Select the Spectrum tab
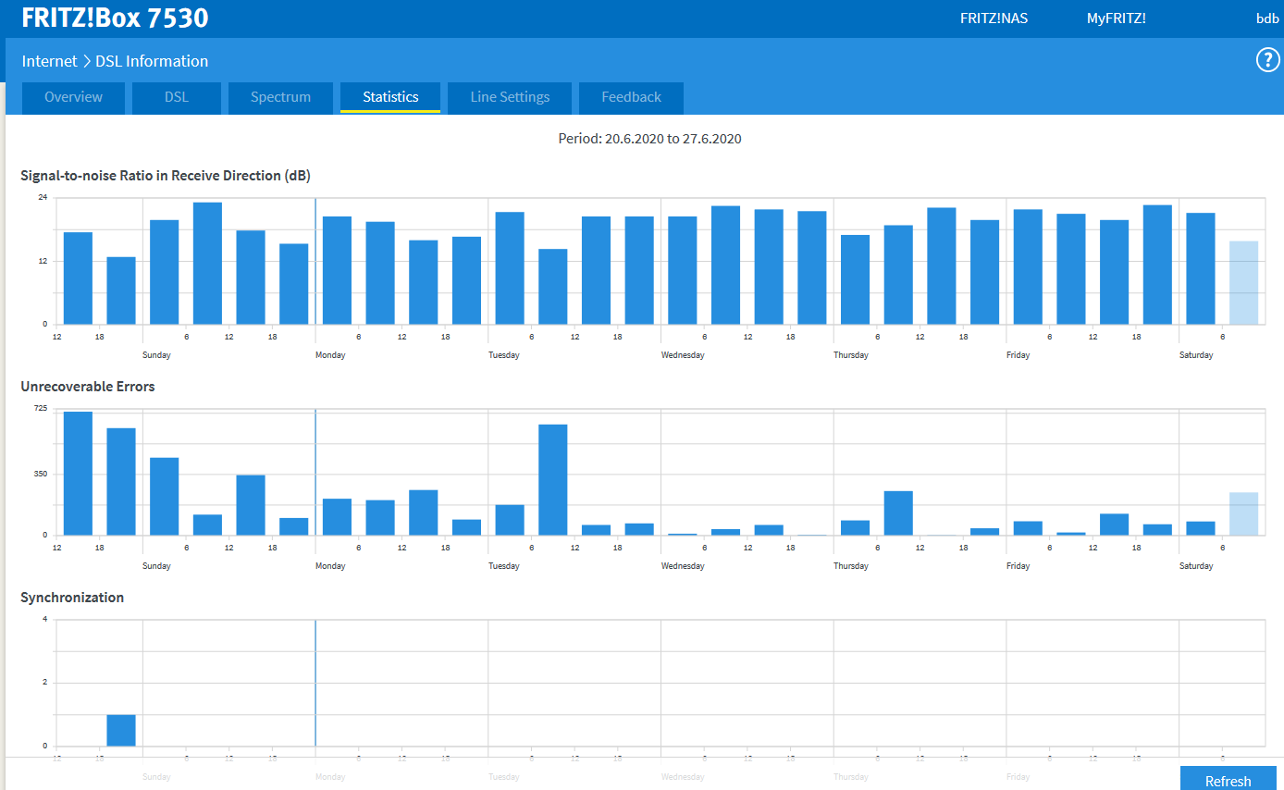This screenshot has width=1284, height=790. [x=280, y=97]
